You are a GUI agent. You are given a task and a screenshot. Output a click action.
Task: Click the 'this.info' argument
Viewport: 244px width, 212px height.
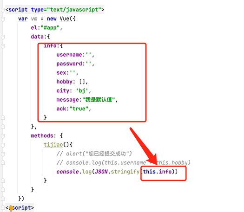tap(157, 172)
